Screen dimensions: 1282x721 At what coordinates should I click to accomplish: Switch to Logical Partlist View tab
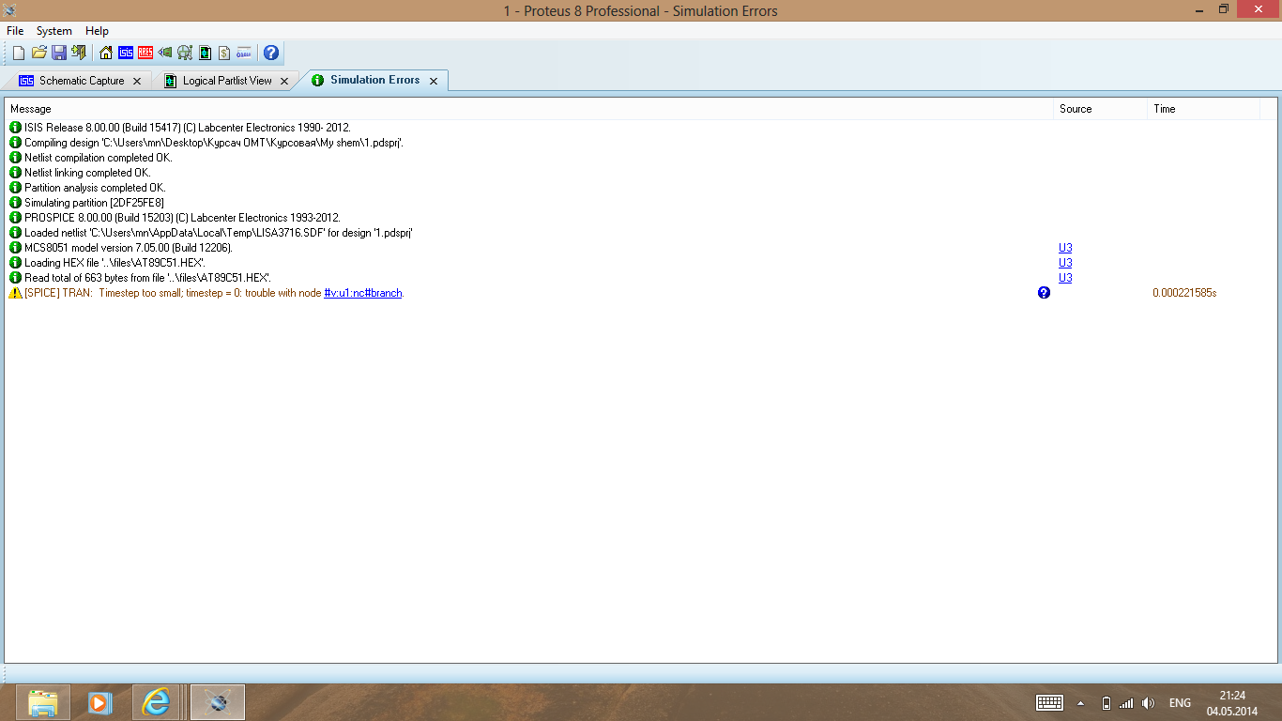227,81
